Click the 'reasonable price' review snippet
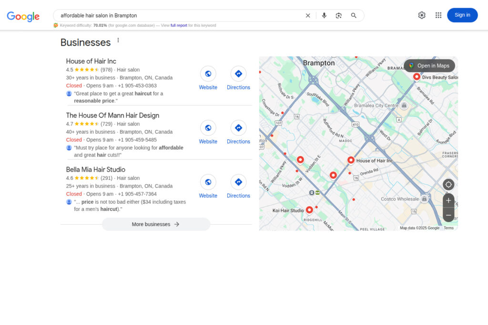The height and width of the screenshot is (325, 488). 118,97
